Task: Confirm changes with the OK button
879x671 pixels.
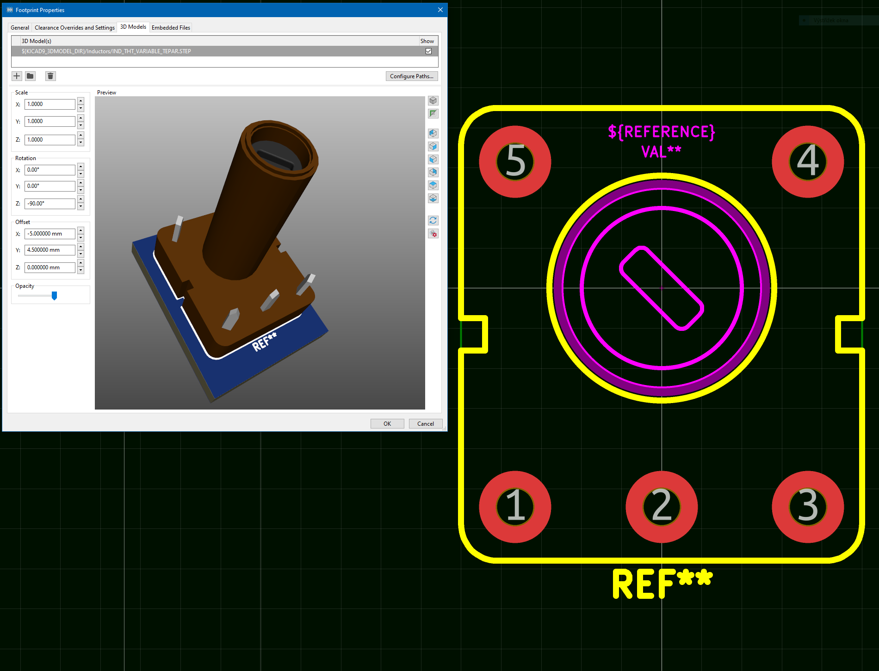Action: coord(387,423)
